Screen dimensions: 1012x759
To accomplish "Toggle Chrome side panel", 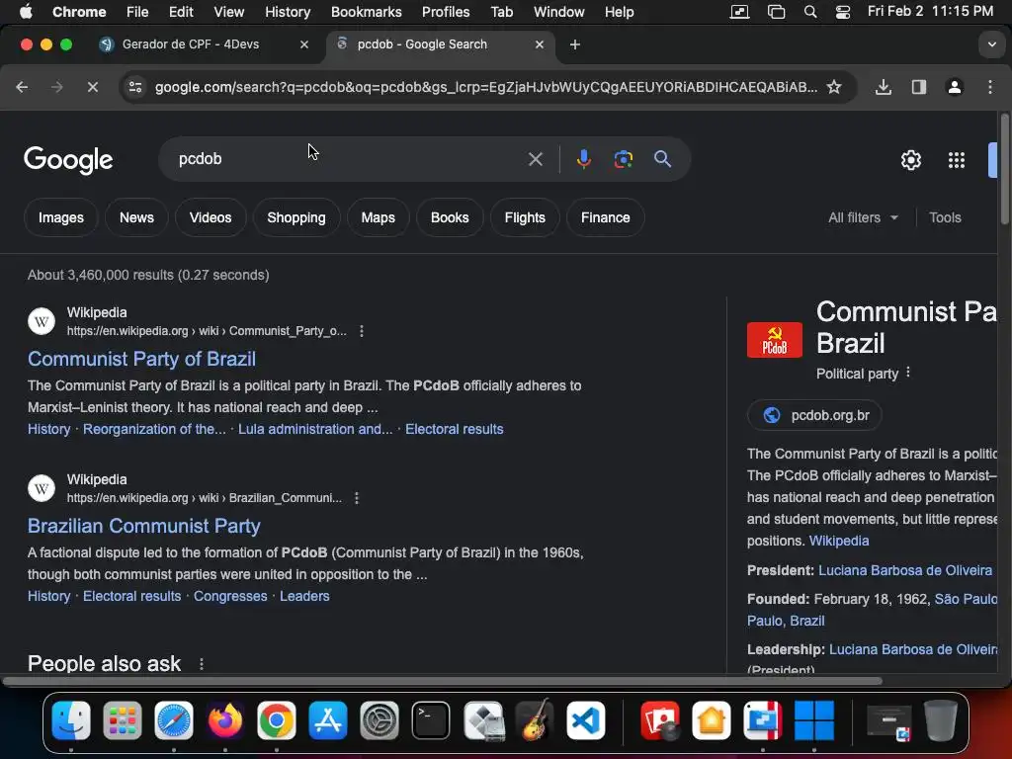I will (x=918, y=87).
